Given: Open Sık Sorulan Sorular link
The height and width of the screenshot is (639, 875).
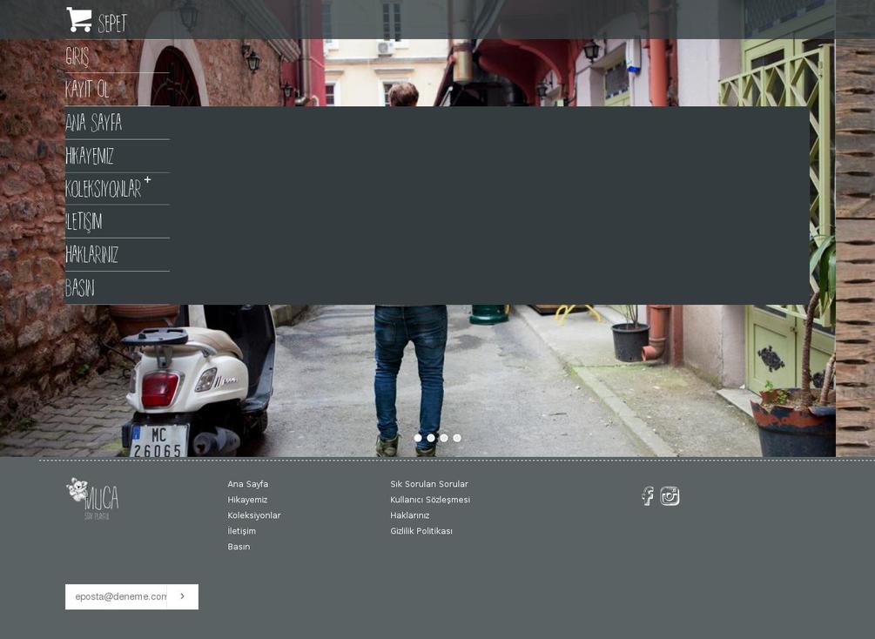Looking at the screenshot, I should click(x=429, y=484).
